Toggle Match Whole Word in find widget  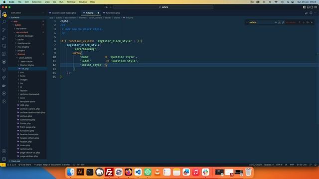point(280,22)
